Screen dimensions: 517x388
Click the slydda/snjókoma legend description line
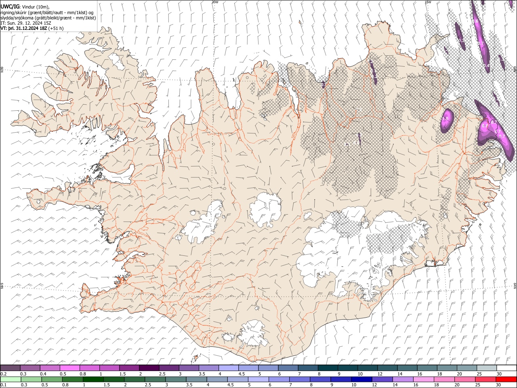(48, 18)
